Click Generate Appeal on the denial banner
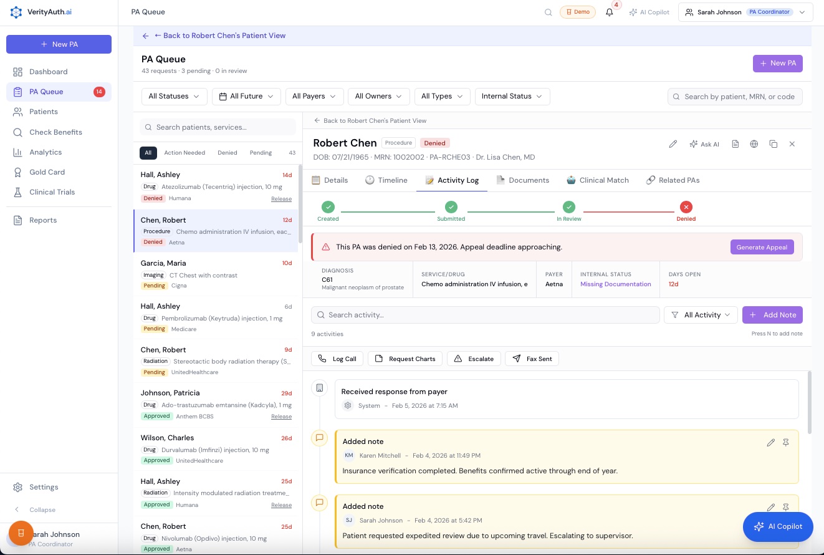 click(x=762, y=247)
